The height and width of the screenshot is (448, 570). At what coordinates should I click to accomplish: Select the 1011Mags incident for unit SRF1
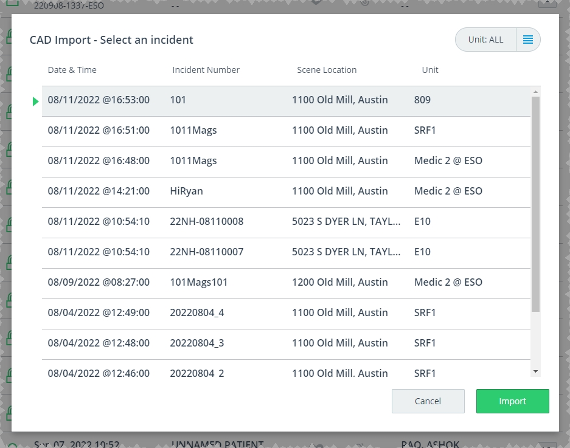coord(286,131)
